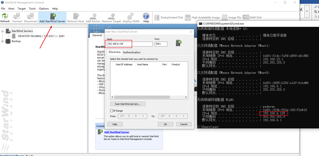319x156 pixels.
Task: Open the Options menu
Action: click(x=44, y=8)
